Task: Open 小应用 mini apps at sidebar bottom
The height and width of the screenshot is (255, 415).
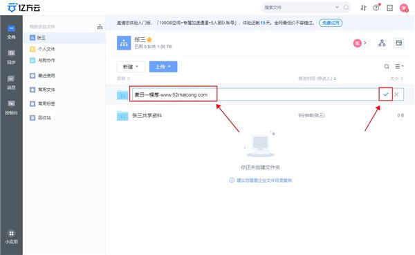Action: 11,237
